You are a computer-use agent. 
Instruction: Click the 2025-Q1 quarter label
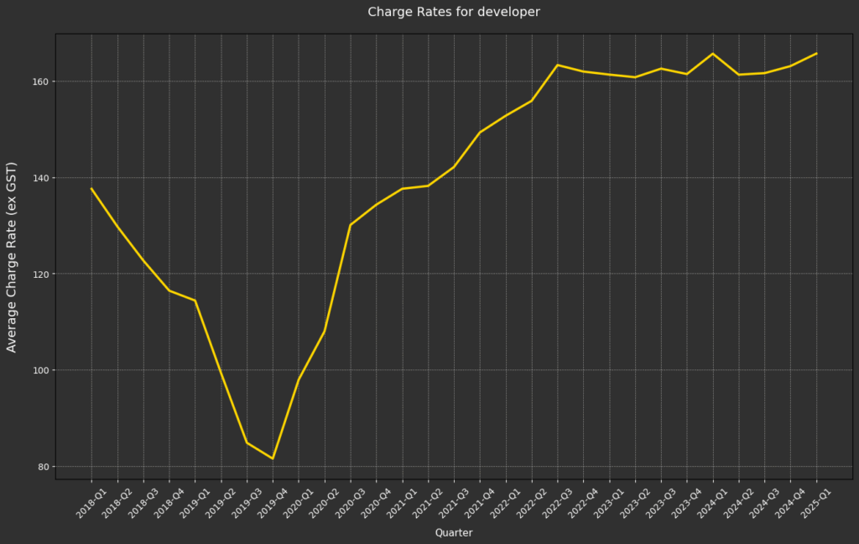815,504
